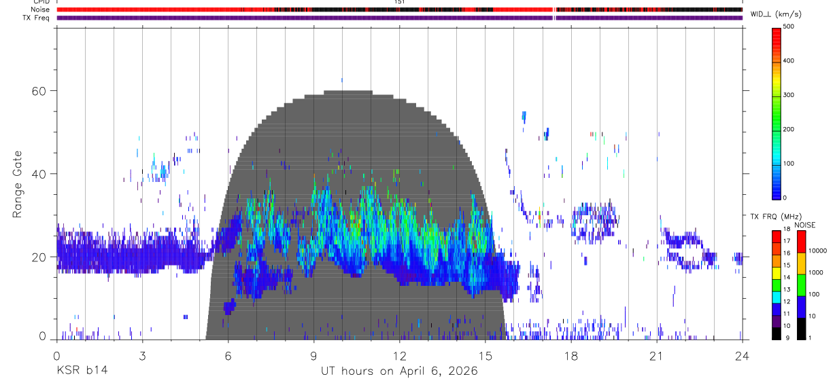Screen dimensions: 835x385
Task: Pick the purple 10–11 MHz TX FRQ swatch
Action: tap(776, 321)
